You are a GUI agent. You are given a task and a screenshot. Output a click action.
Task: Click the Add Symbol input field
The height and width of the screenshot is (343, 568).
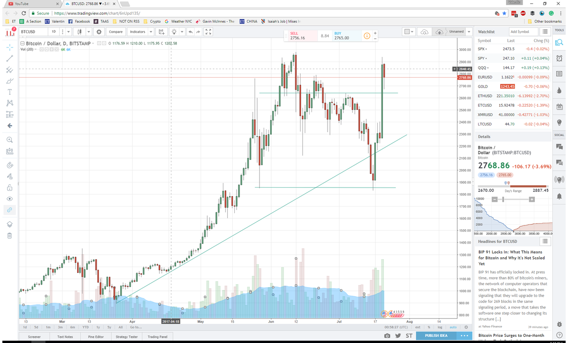(524, 32)
